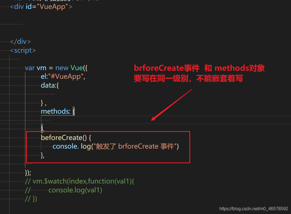The width and height of the screenshot is (291, 214).
Task: Click the console.log statement inside beforeCreate
Action: point(116,146)
